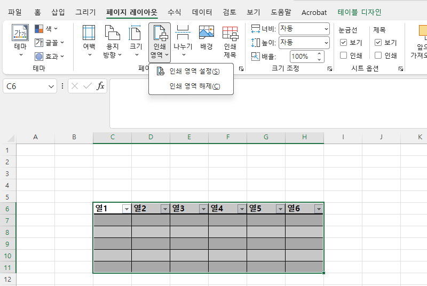Image resolution: width=427 pixels, height=286 pixels.
Task: Open filter dropdown for 열5
Action: [x=280, y=209]
